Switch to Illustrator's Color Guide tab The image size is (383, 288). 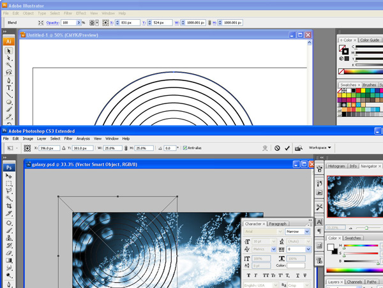(x=370, y=40)
